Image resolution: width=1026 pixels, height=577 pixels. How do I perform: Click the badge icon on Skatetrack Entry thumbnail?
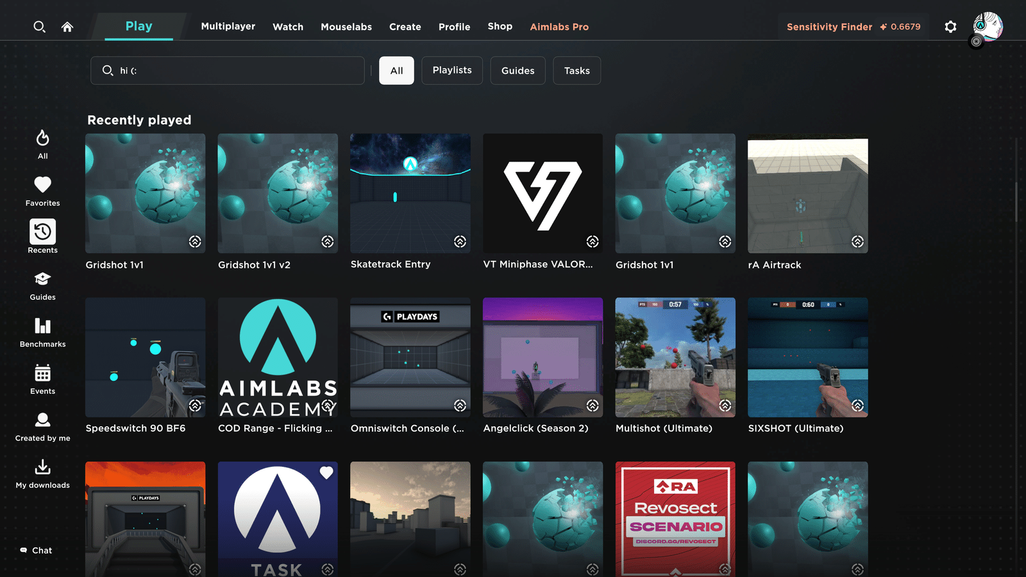(460, 241)
